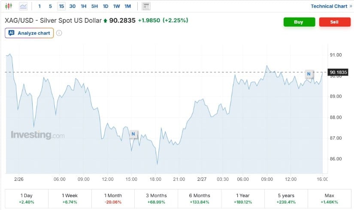This screenshot has width=354, height=210.
Task: Switch to the 1D interval
Action: point(106,6)
